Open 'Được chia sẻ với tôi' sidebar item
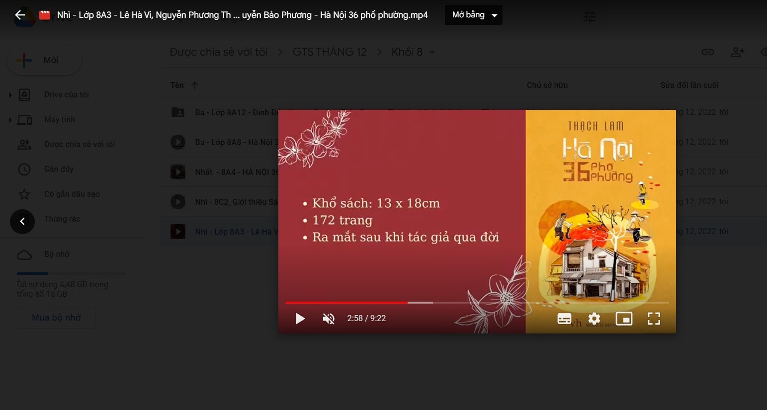767x410 pixels. coord(79,144)
